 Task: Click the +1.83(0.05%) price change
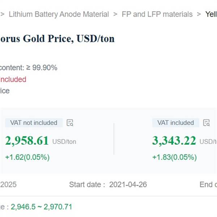[x=174, y=157]
